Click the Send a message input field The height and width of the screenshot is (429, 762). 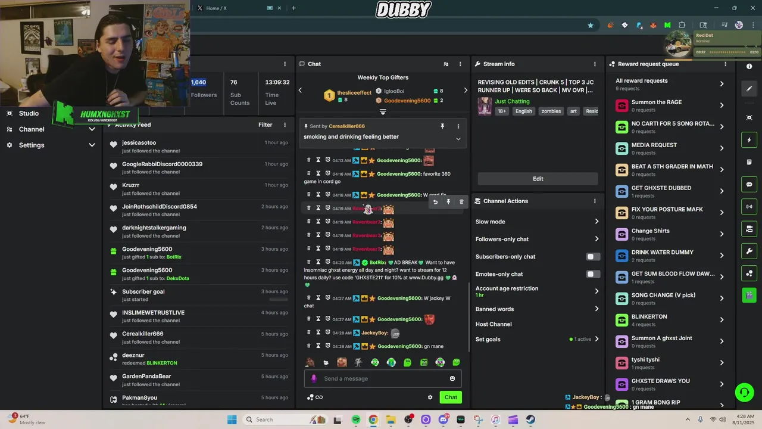tap(383, 378)
